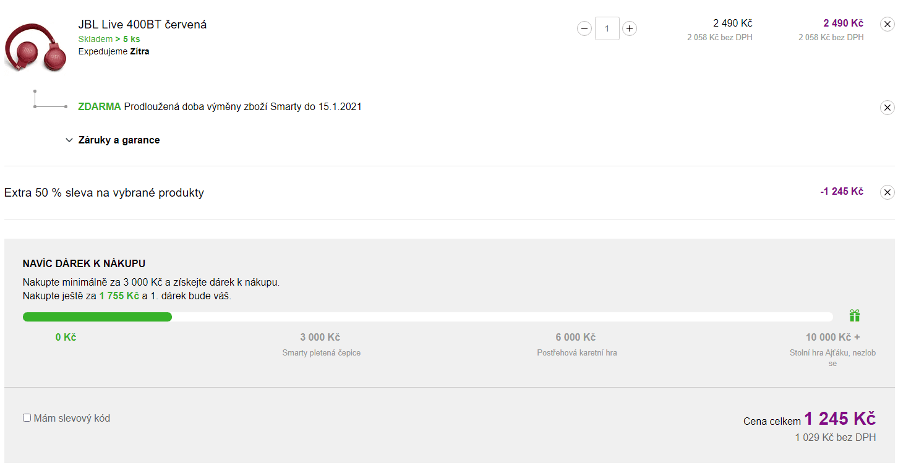The image size is (898, 473).
Task: Click the 0 Kč starting milestone
Action: click(x=66, y=337)
